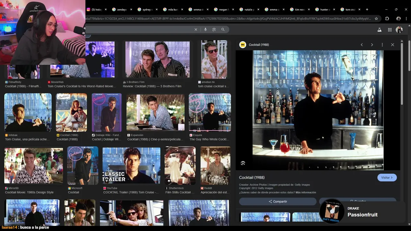Close the zendaya tab
This screenshot has width=411, height=231.
click(x=131, y=10)
